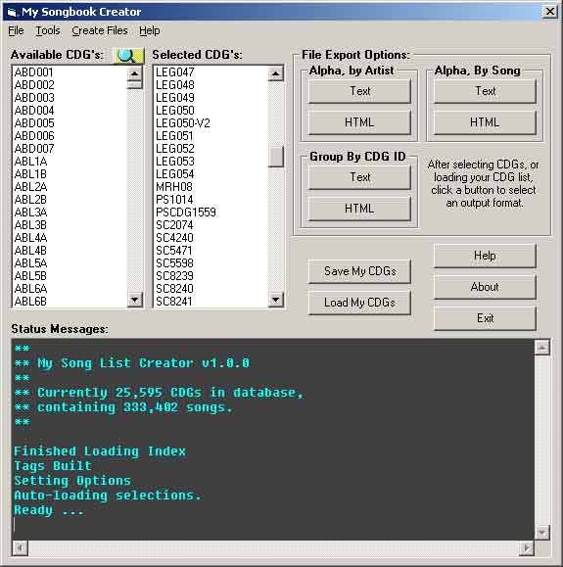Click the magnifying glass search icon
This screenshot has height=567, width=563.
click(x=128, y=56)
